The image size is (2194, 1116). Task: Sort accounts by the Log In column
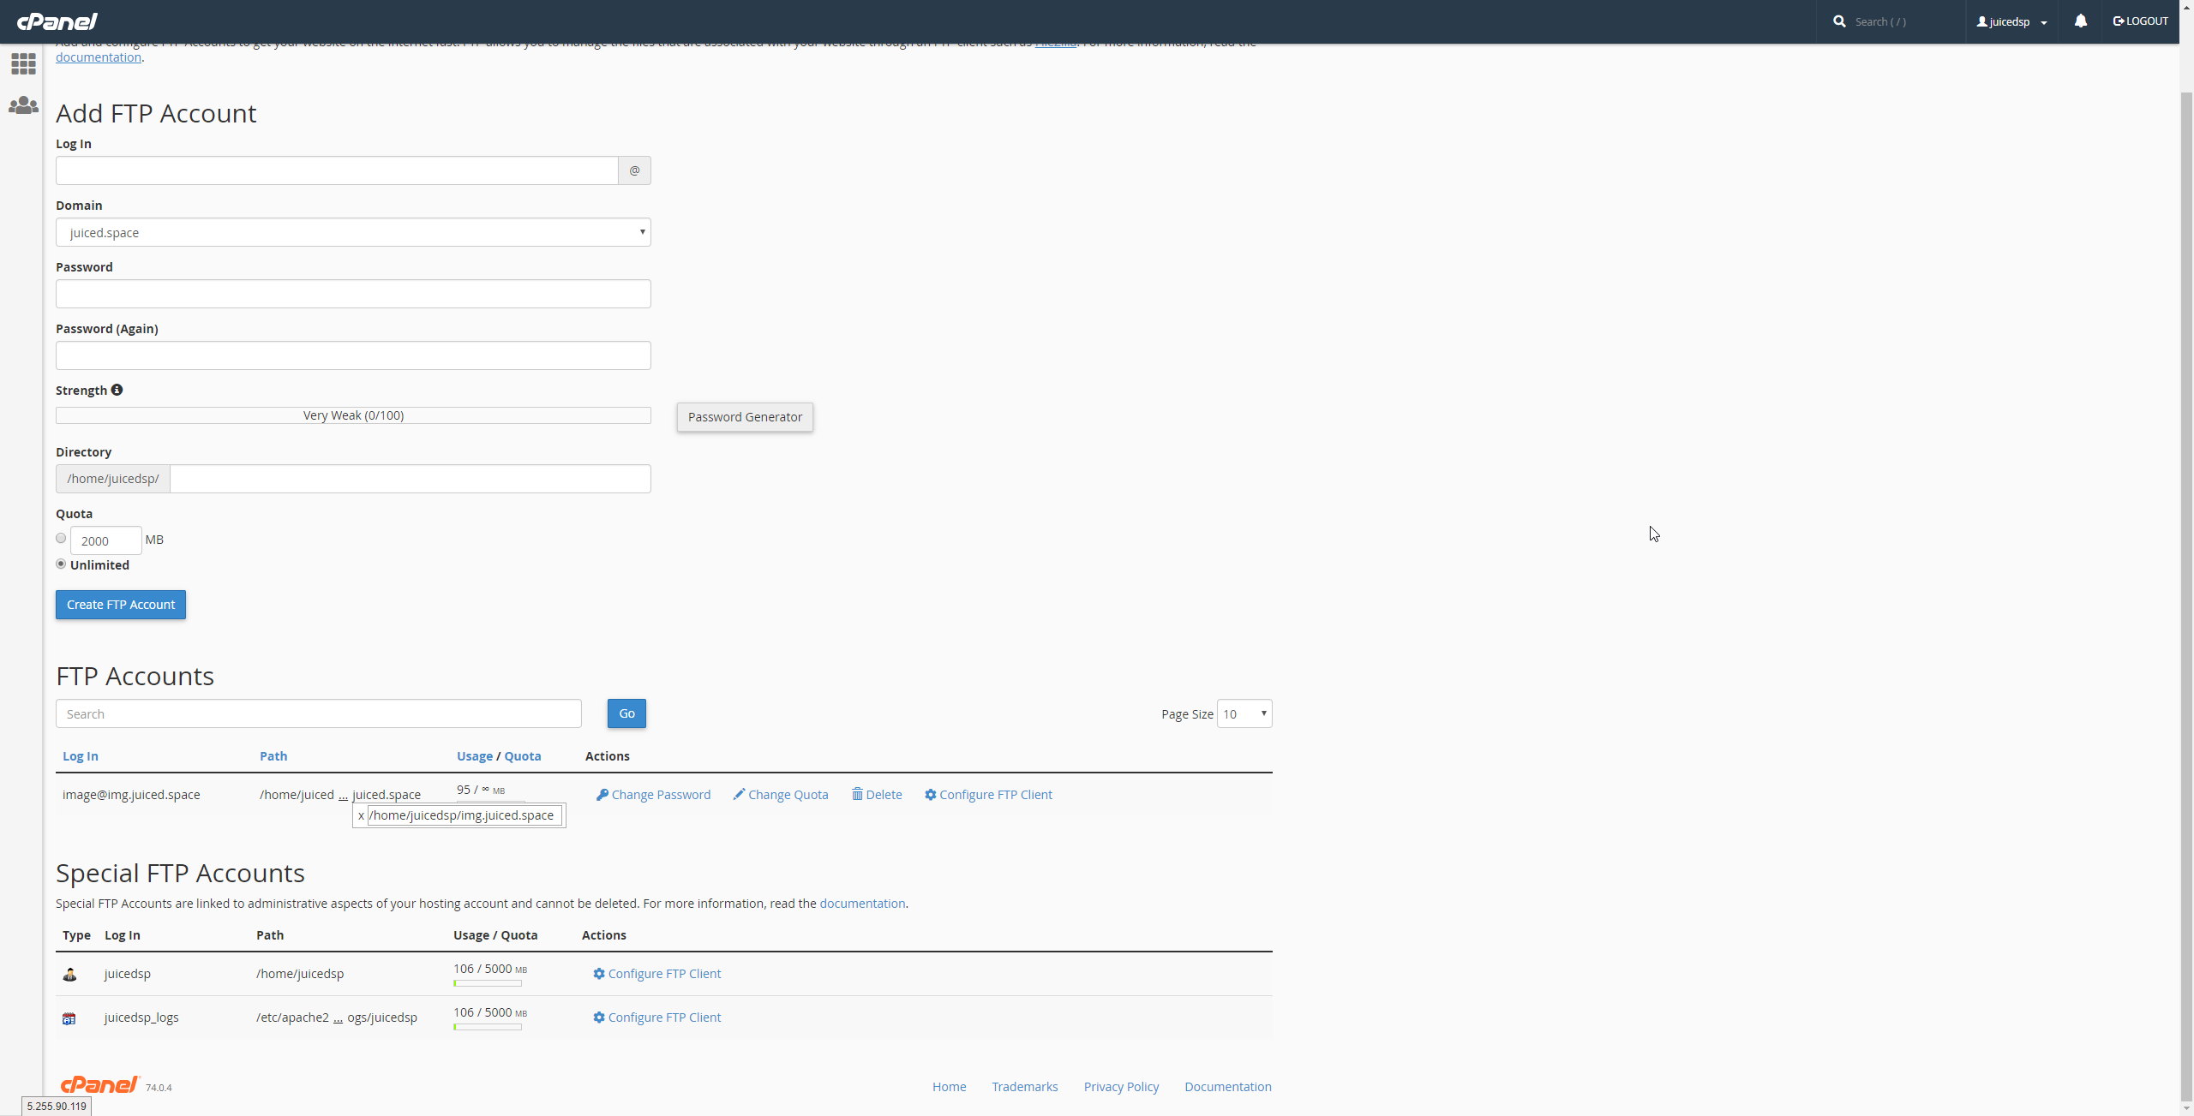click(x=81, y=756)
